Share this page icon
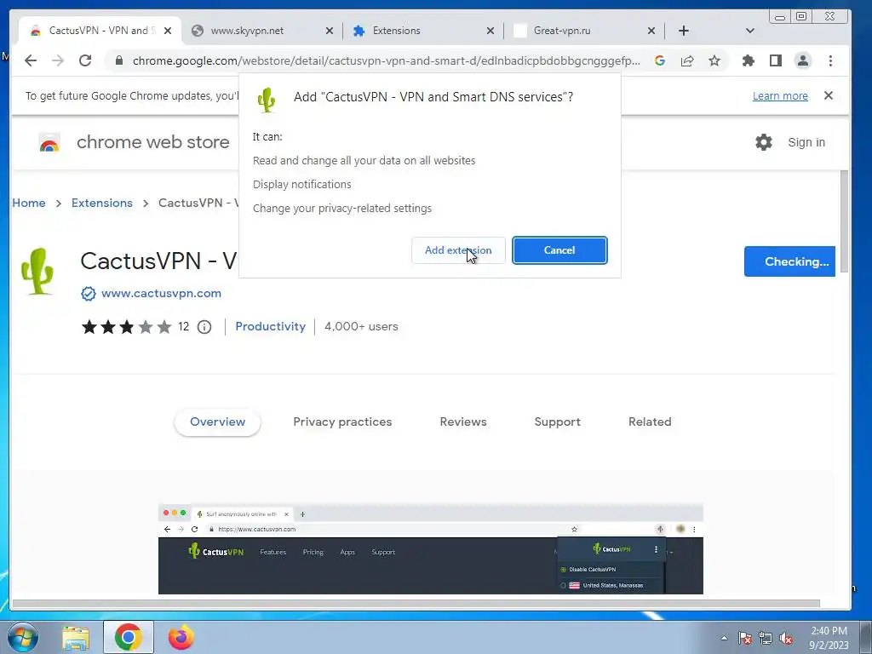This screenshot has height=654, width=872. [687, 60]
